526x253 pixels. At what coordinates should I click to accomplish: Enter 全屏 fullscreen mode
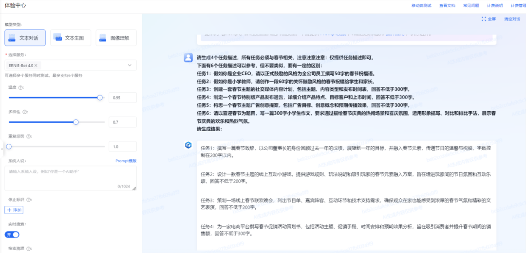point(488,19)
